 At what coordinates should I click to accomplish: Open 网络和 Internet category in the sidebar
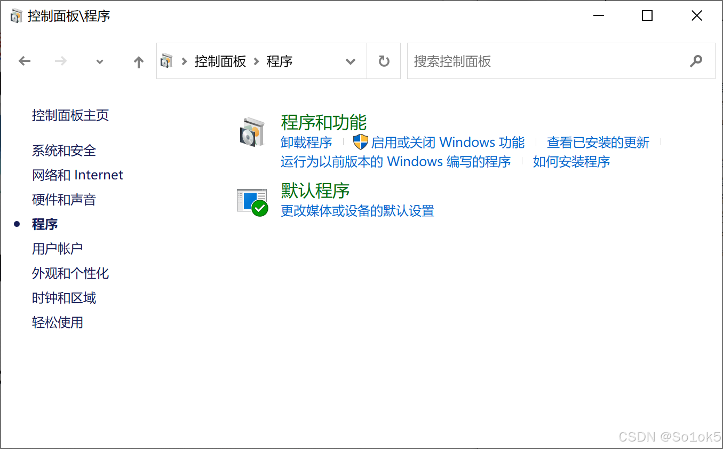[x=77, y=175]
